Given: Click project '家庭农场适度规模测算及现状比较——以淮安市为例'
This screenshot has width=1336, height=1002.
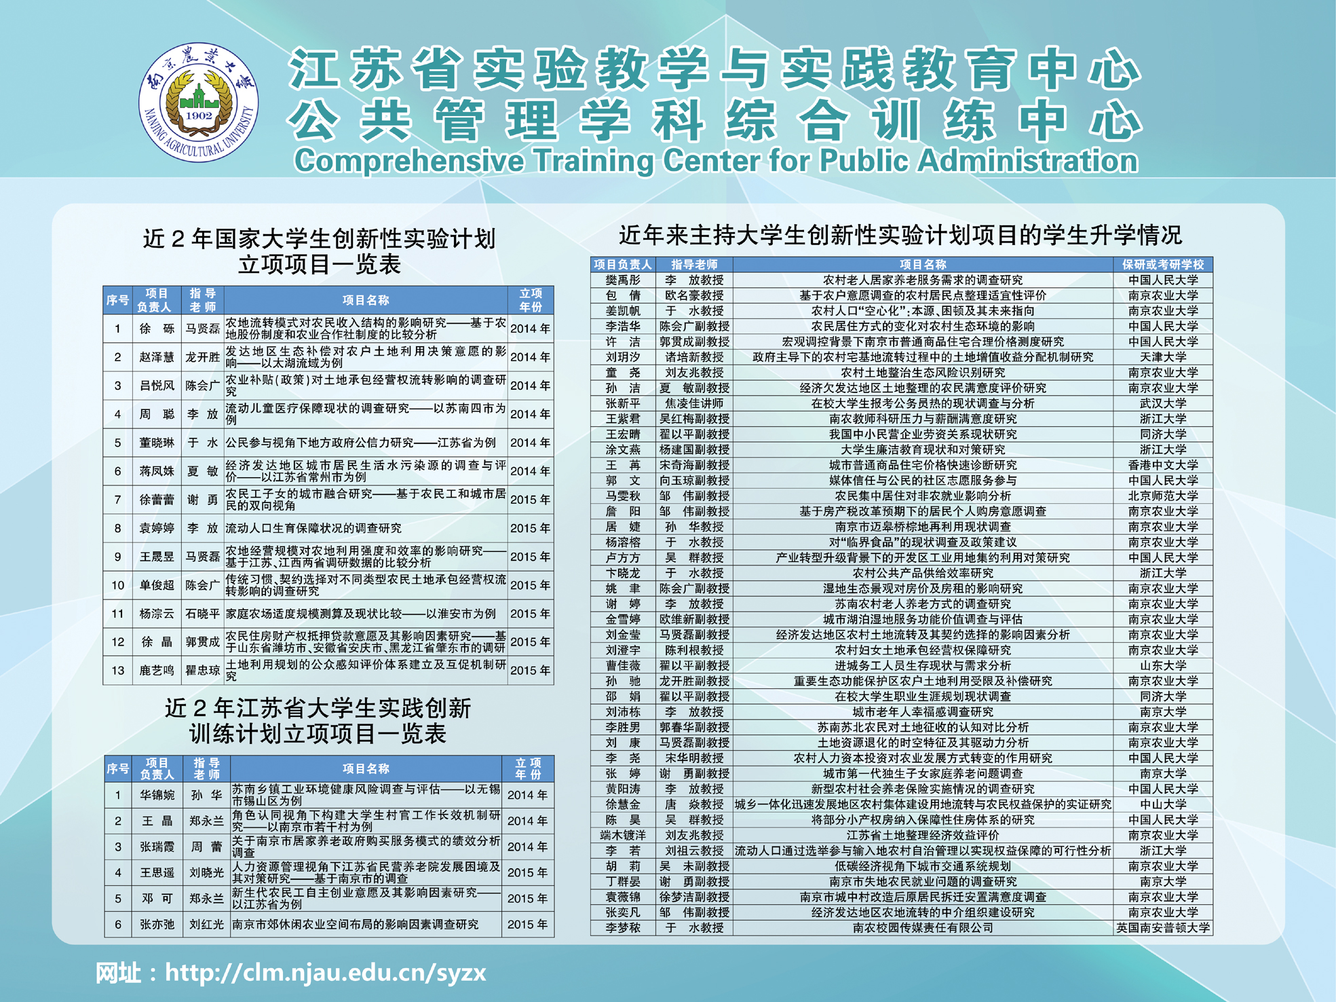Looking at the screenshot, I should pyautogui.click(x=360, y=614).
